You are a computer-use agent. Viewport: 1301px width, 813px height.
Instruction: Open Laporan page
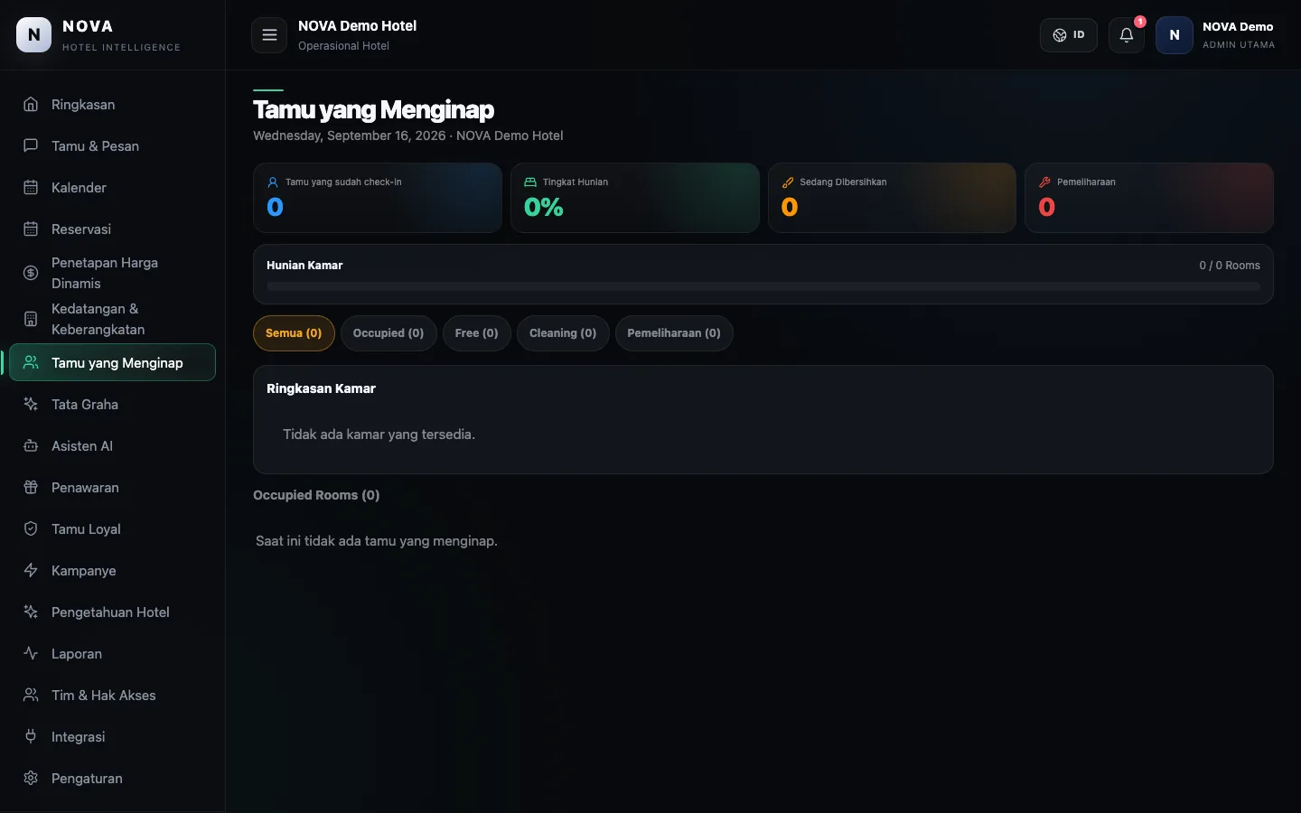pos(112,653)
